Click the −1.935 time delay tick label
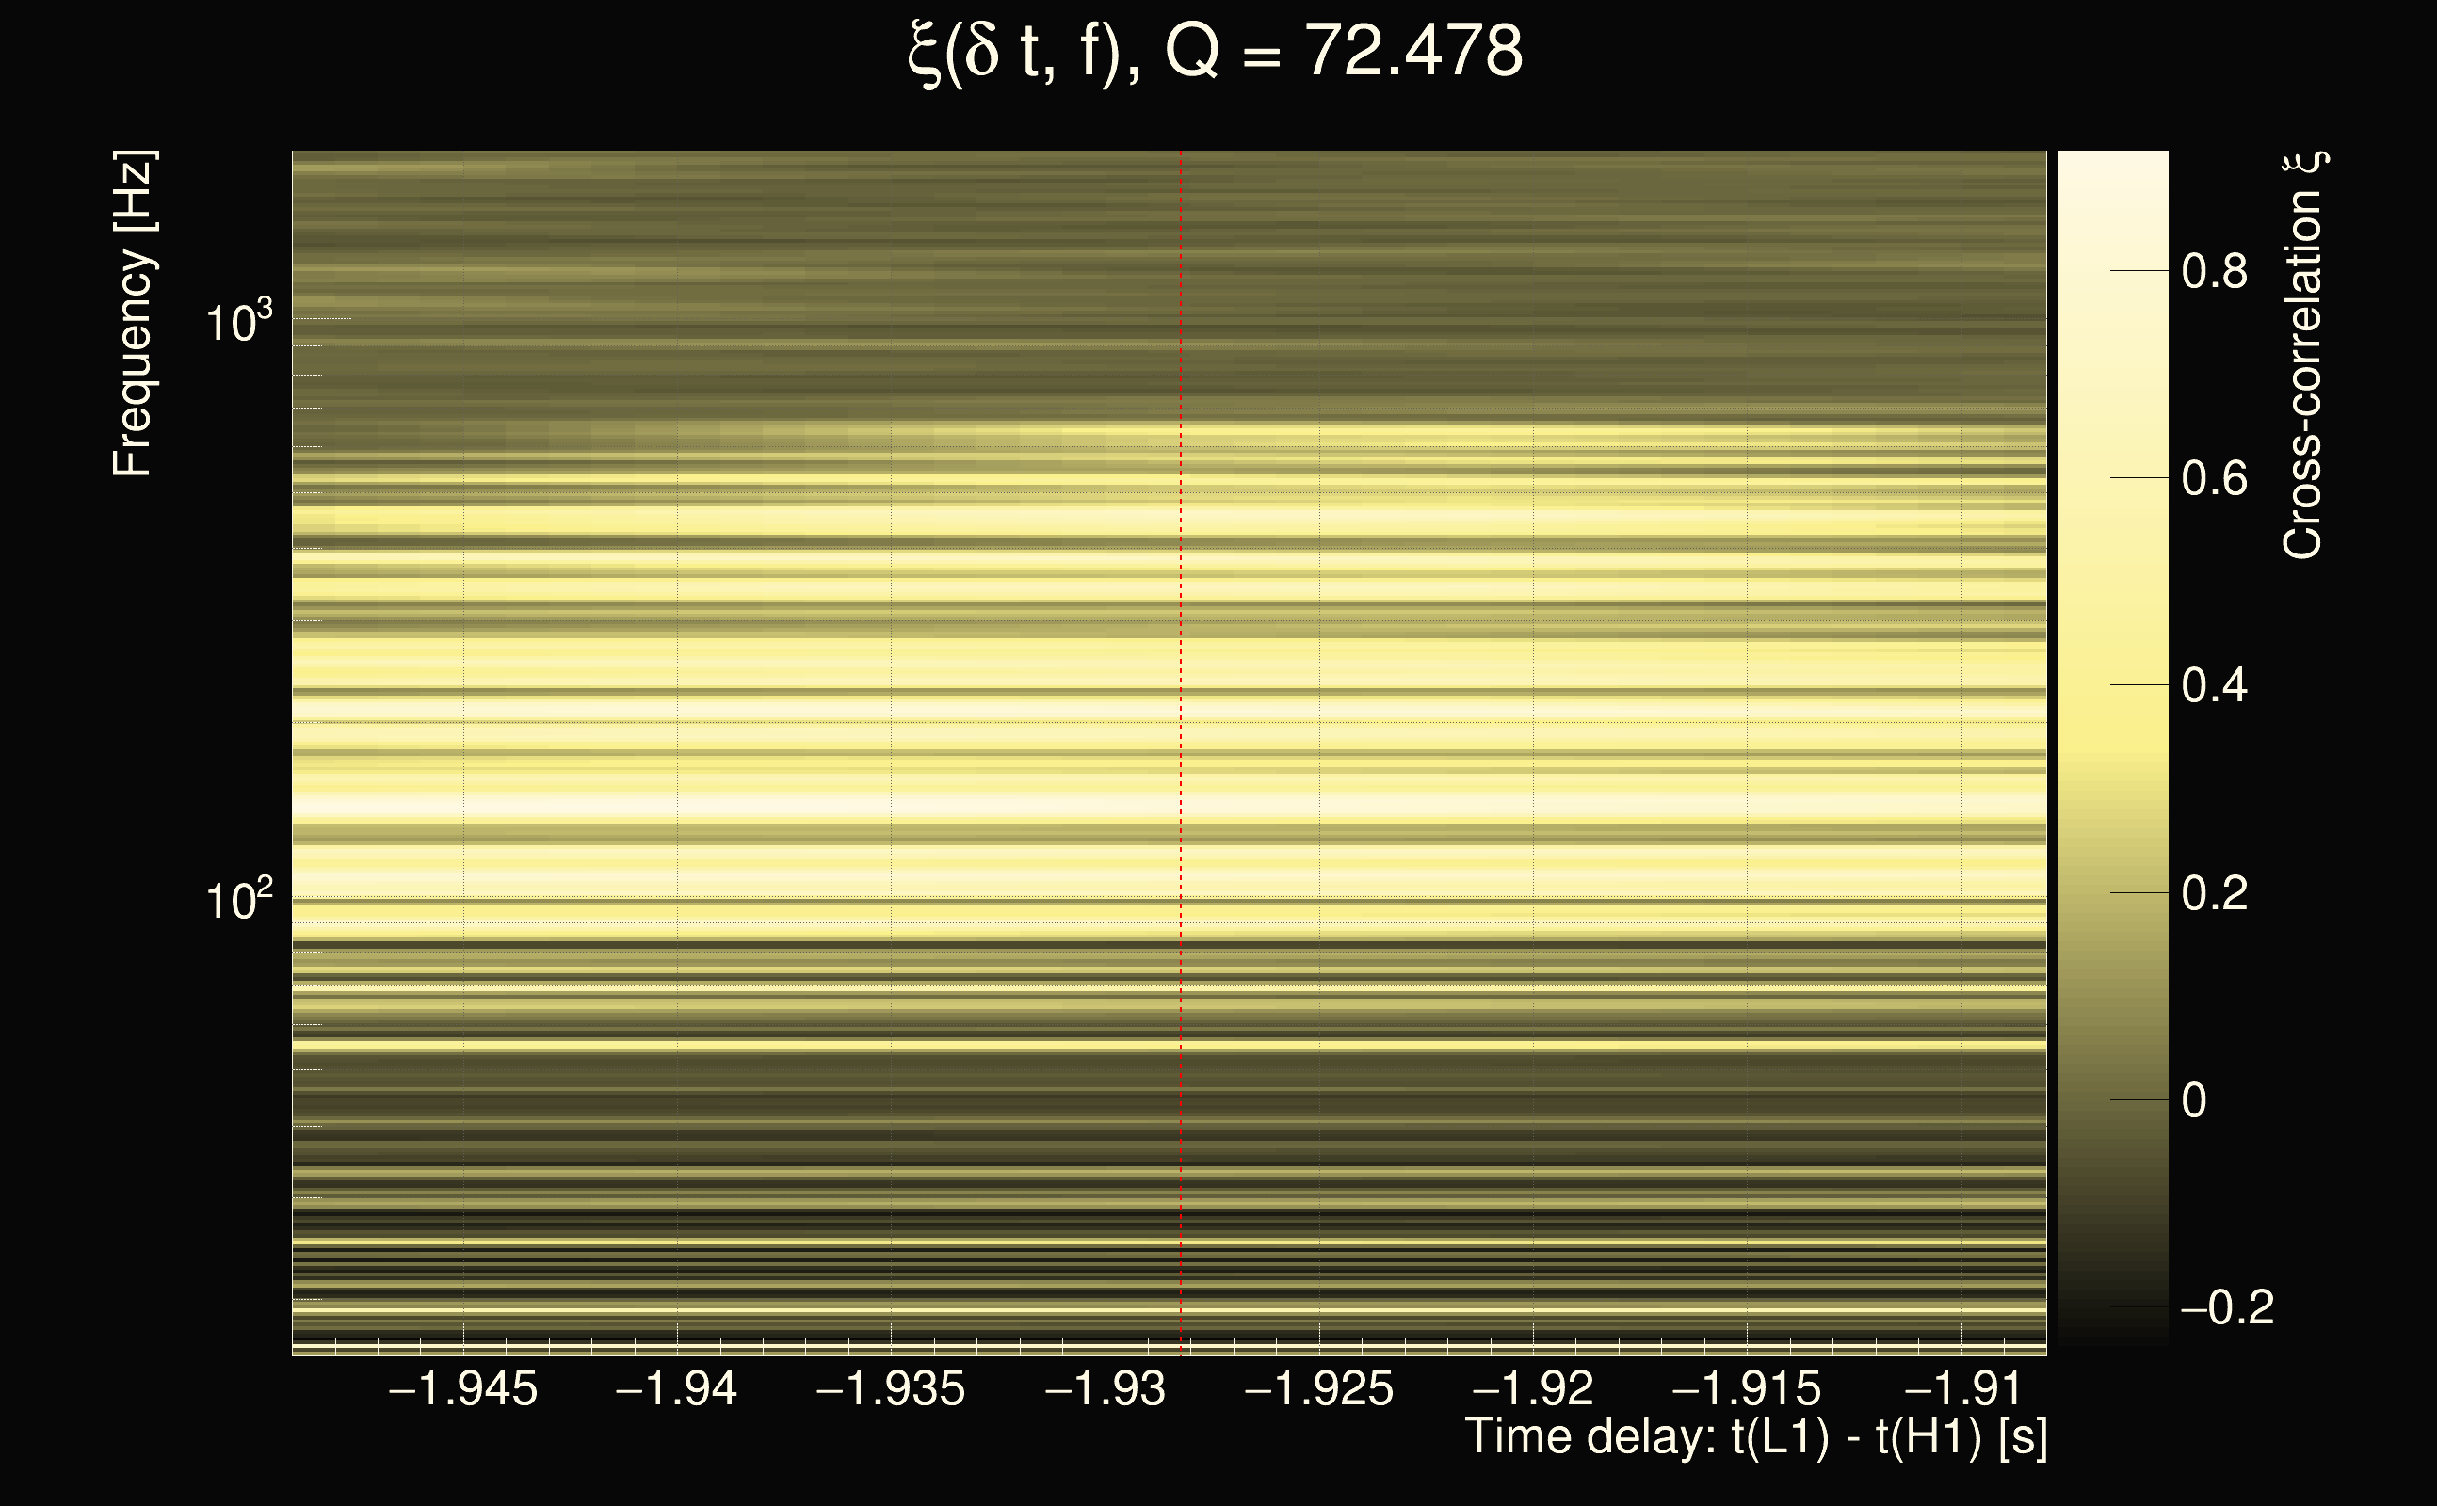The height and width of the screenshot is (1506, 2437). pyautogui.click(x=891, y=1388)
